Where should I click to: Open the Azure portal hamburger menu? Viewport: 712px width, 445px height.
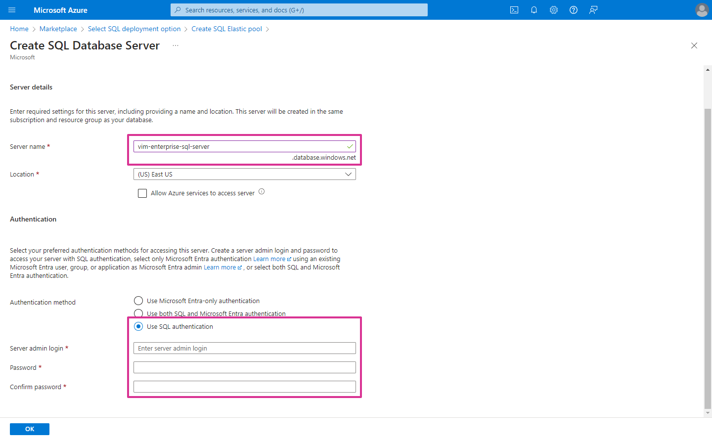[x=12, y=10]
